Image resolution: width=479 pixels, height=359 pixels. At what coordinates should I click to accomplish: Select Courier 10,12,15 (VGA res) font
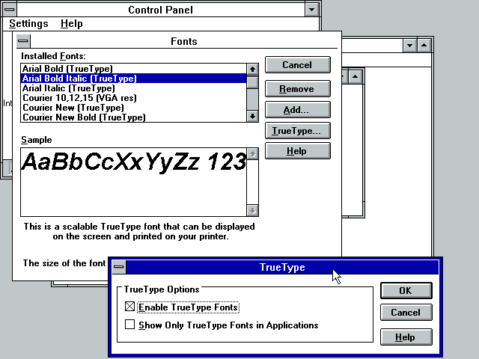(133, 98)
